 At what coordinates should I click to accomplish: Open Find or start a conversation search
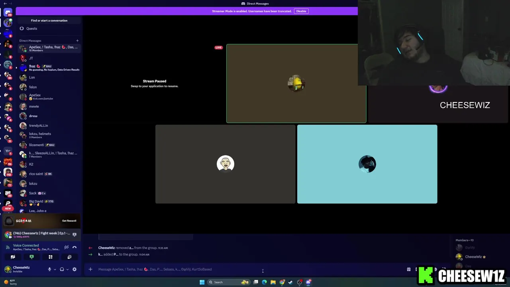pos(49,20)
